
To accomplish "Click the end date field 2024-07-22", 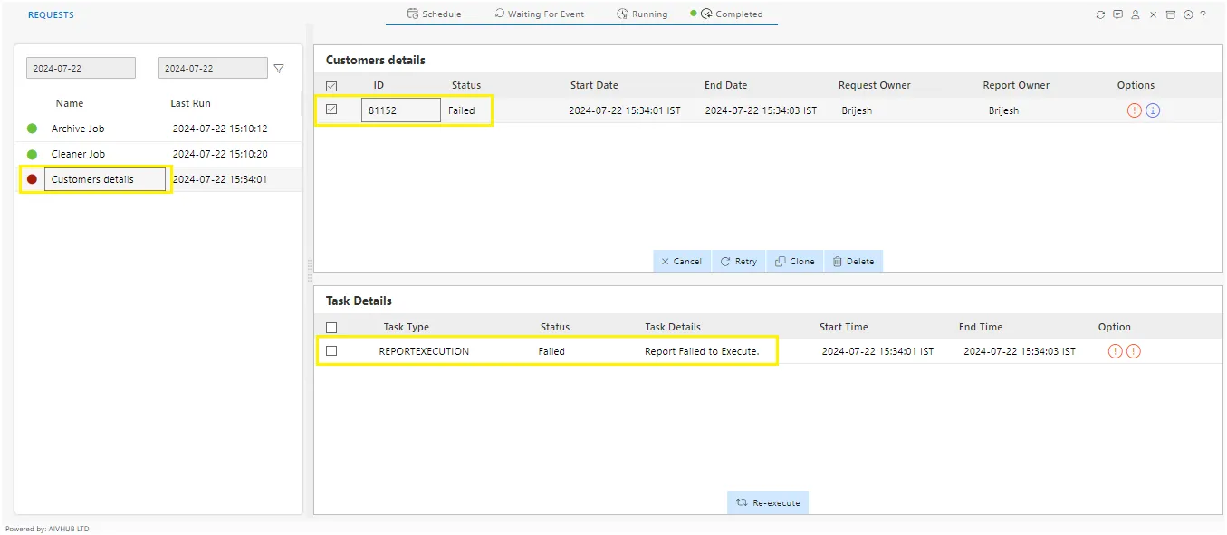I will [213, 68].
